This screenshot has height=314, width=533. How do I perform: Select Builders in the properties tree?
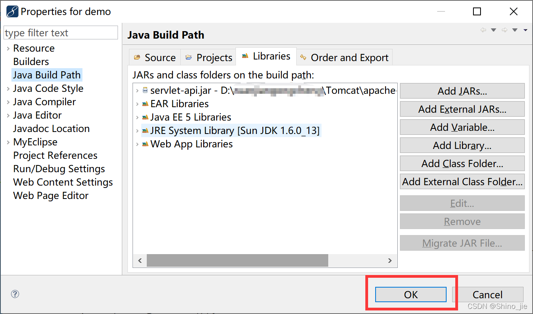tap(31, 62)
